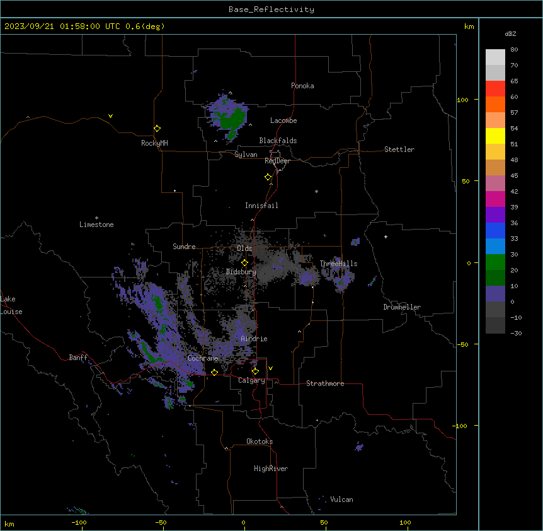
Task: Select the slate purple 10 dBZ swatch
Action: click(495, 294)
